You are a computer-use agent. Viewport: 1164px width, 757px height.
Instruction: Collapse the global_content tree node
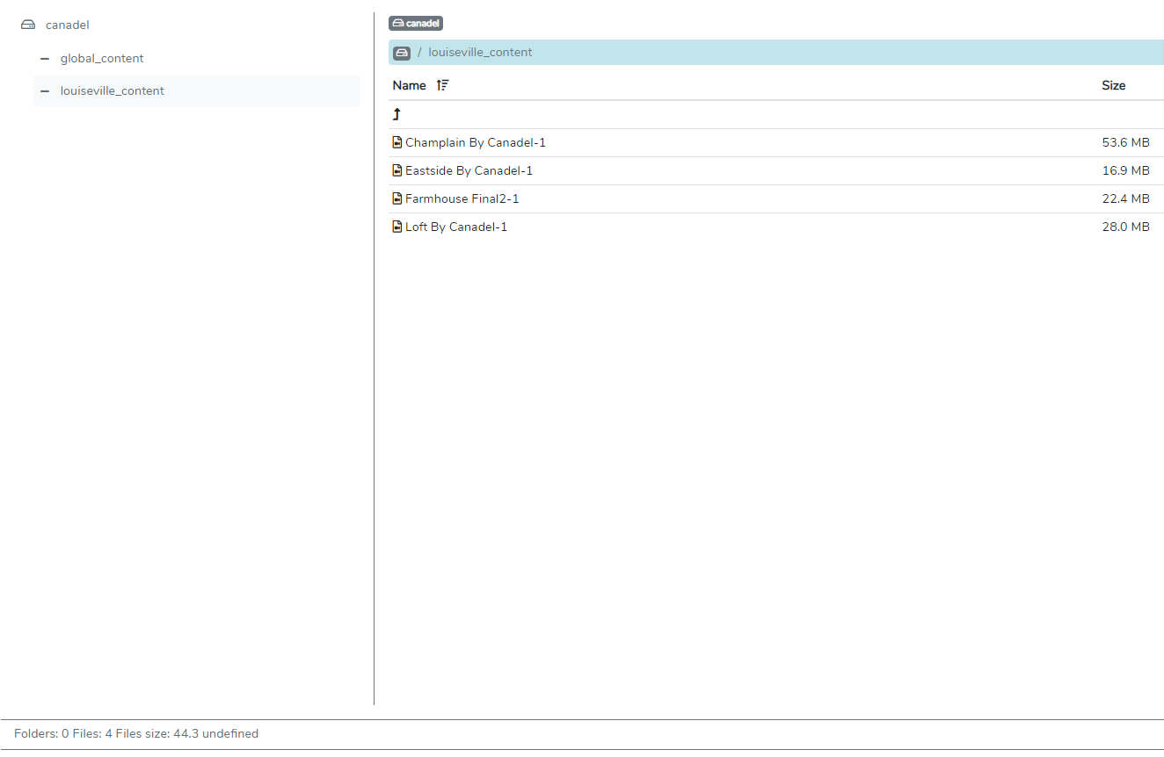[44, 58]
